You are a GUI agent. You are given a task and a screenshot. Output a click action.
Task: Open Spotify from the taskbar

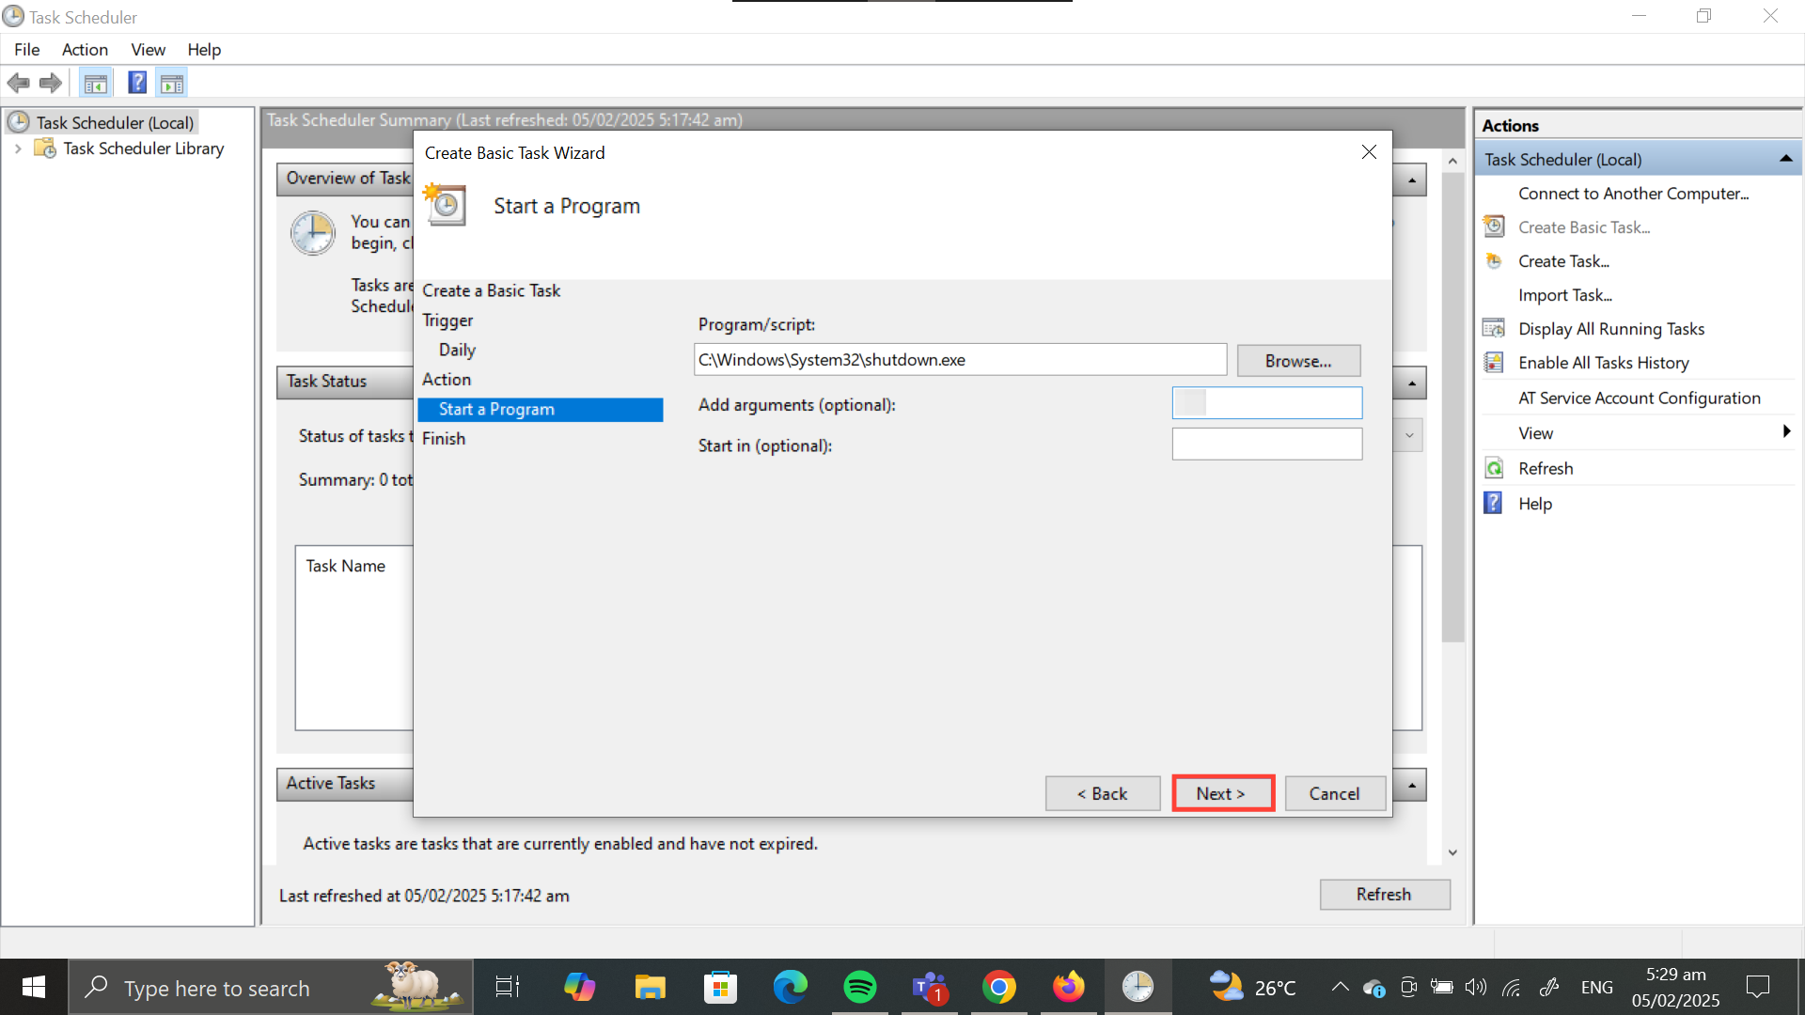(859, 987)
